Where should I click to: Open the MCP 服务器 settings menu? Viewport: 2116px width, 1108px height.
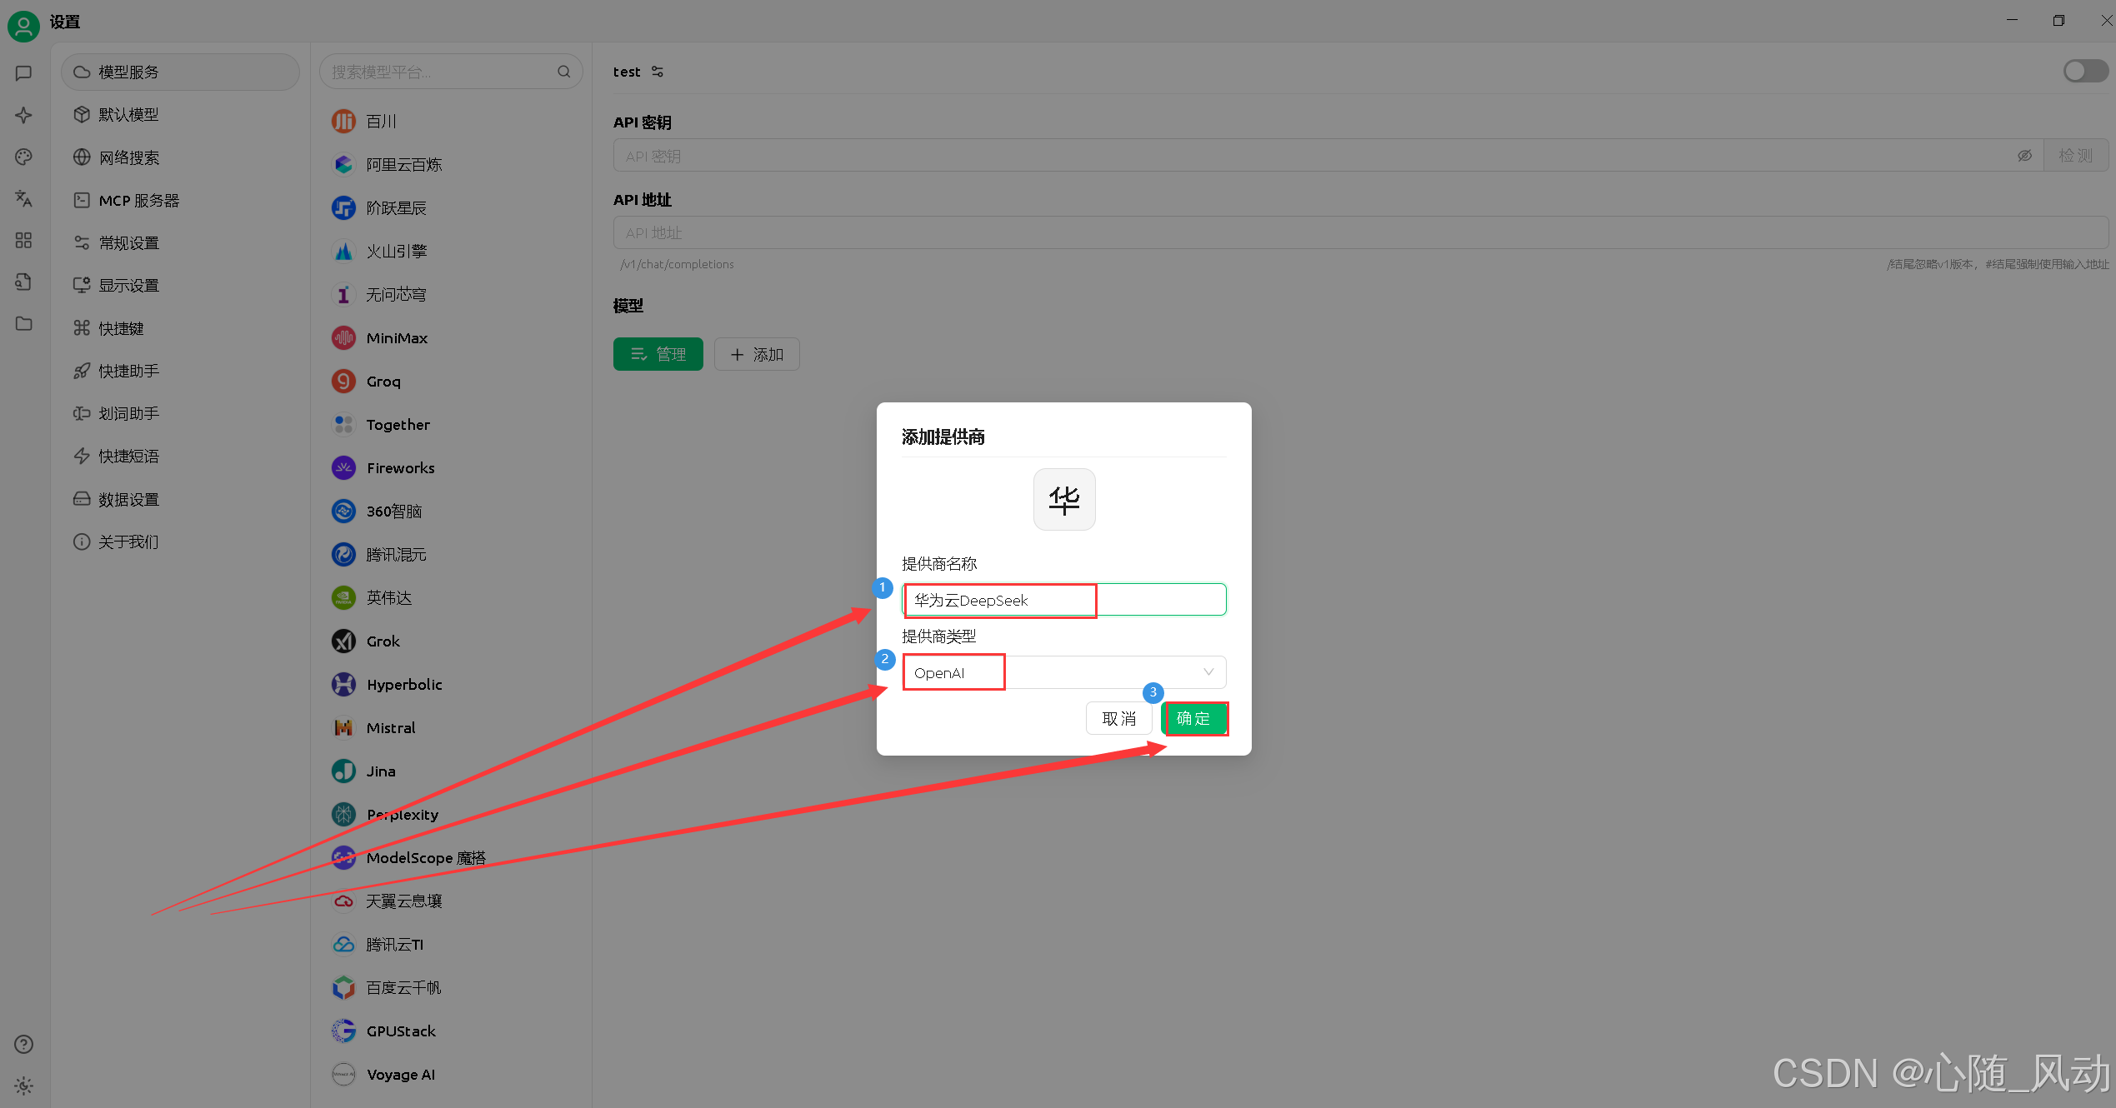tap(138, 201)
